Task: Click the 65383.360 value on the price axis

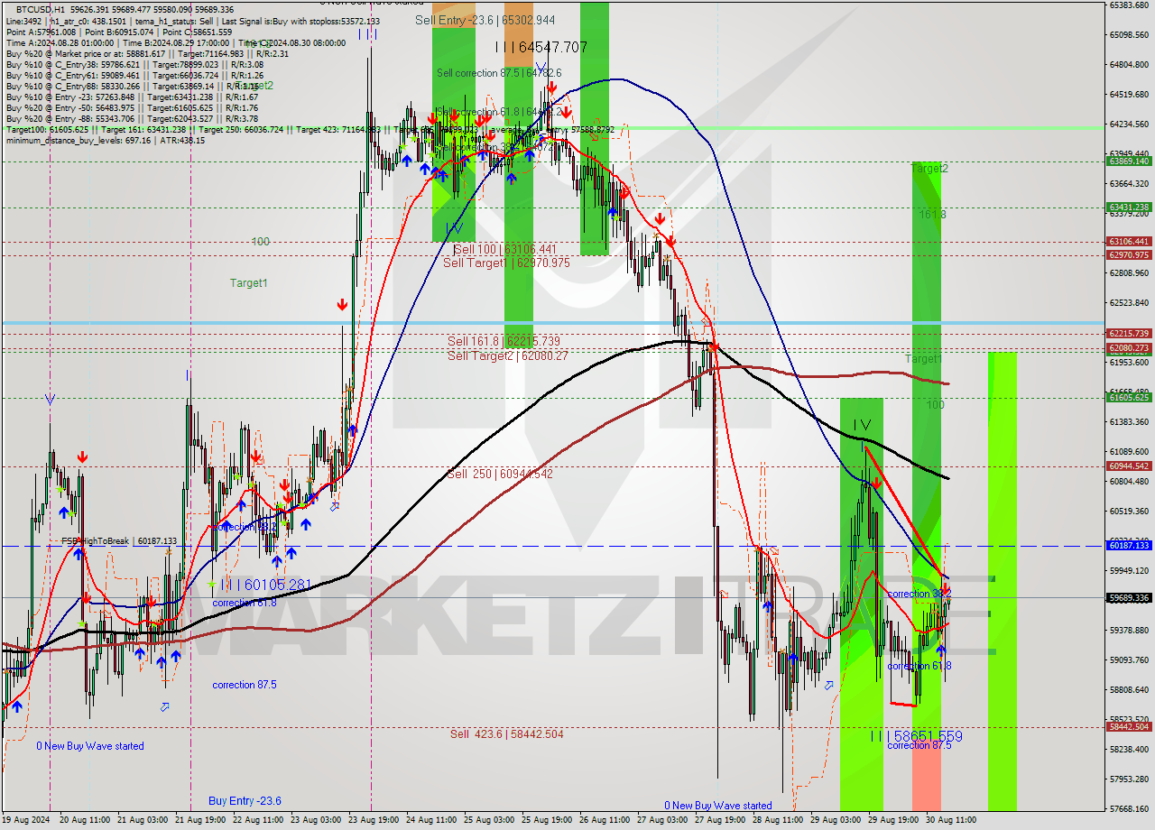Action: (x=1129, y=5)
